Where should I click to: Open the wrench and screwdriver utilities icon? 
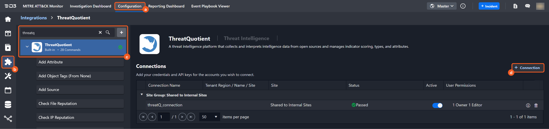pos(8,76)
